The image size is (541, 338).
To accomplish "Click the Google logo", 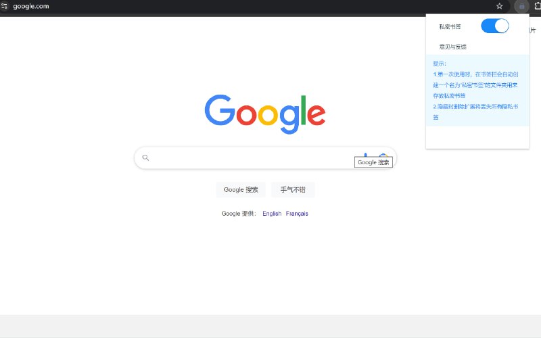I will [265, 114].
